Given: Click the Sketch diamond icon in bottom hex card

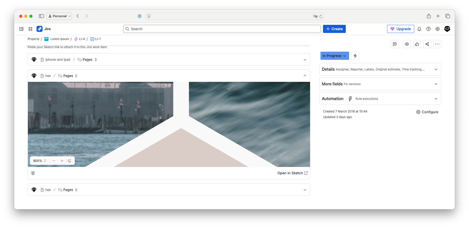Looking at the screenshot, I should coord(34,190).
